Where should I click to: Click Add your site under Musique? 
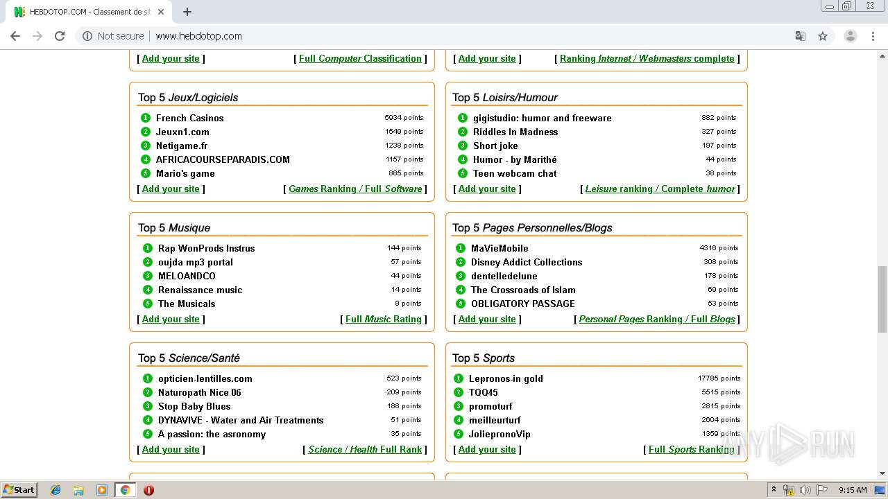coord(171,319)
